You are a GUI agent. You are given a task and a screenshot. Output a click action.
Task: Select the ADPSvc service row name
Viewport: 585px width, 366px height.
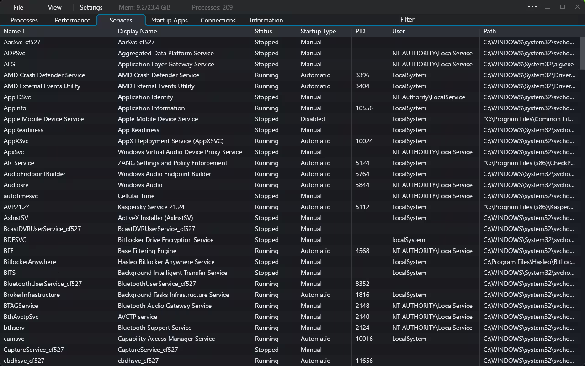(15, 53)
